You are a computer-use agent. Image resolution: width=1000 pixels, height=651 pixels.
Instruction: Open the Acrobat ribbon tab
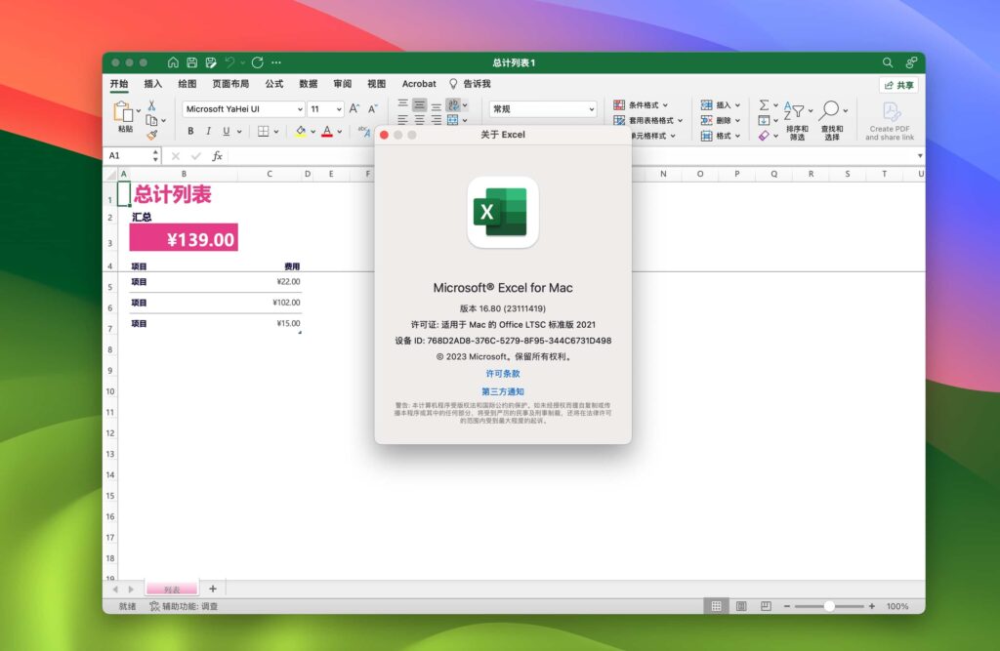tap(419, 84)
